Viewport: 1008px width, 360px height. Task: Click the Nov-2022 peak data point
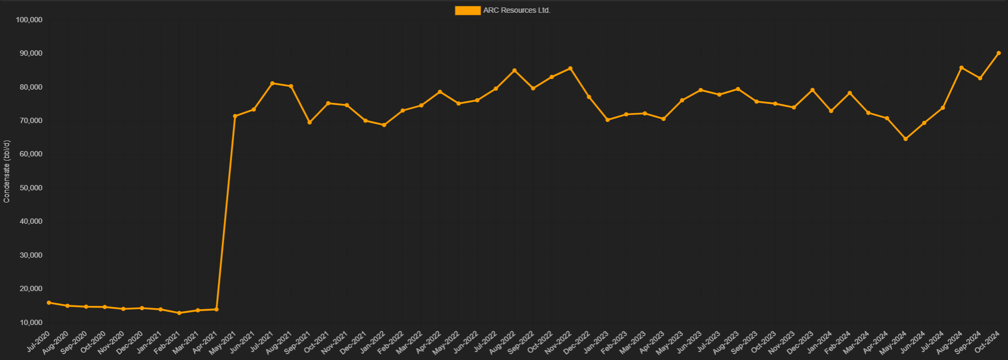[570, 68]
